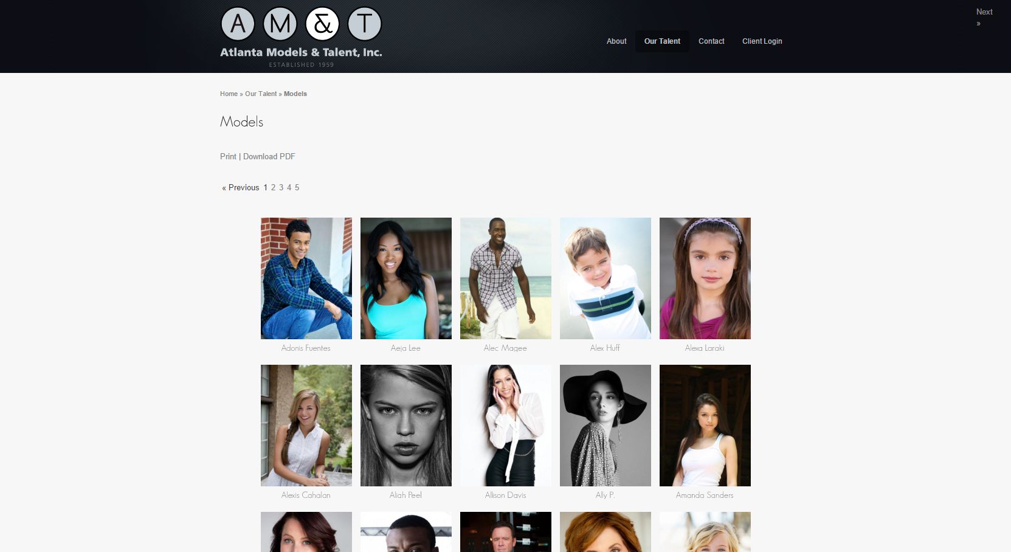
Task: Open Amanda Sanders photo thumbnail
Action: click(705, 426)
